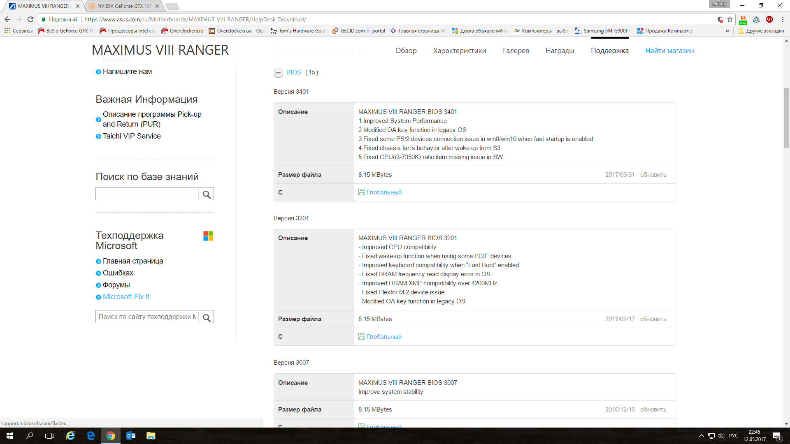790x444 pixels.
Task: Open the Microsoft Fix it link
Action: (x=126, y=297)
